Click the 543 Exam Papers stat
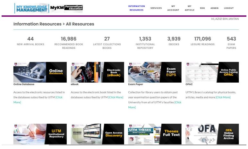The height and width of the screenshot is (149, 248). coord(231,43)
